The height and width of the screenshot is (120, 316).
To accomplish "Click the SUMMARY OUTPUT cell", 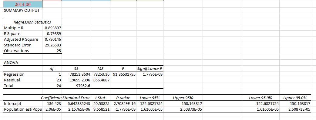I will pos(22,11).
